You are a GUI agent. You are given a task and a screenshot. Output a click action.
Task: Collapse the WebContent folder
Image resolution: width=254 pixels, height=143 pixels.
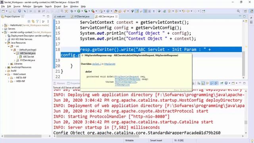click(x=6, y=74)
